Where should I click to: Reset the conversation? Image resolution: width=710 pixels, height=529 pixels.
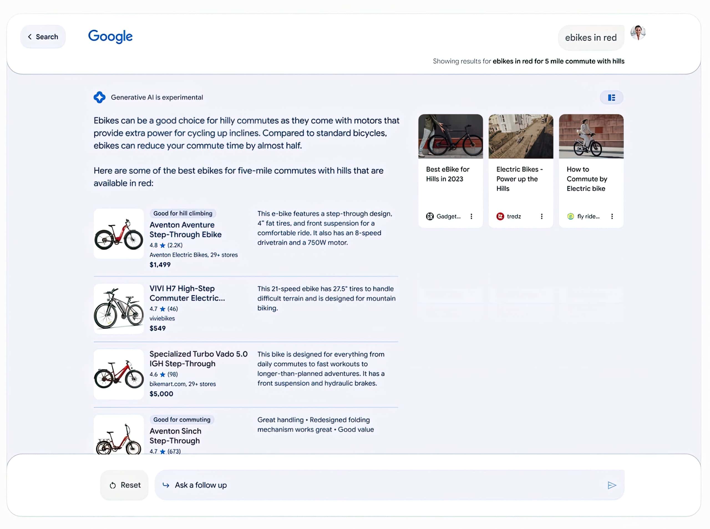click(125, 485)
